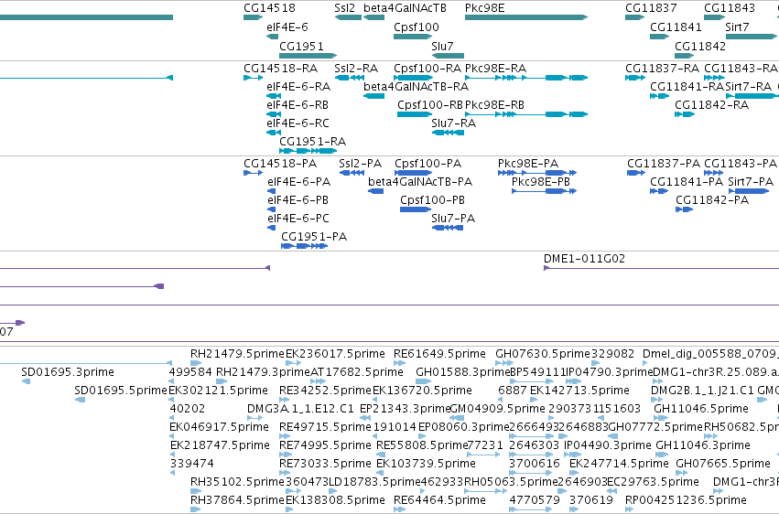Click protein eIF4E-6-PC

tap(298, 219)
